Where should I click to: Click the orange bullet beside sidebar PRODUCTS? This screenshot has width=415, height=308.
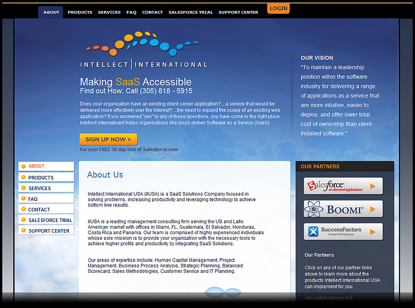[23, 177]
